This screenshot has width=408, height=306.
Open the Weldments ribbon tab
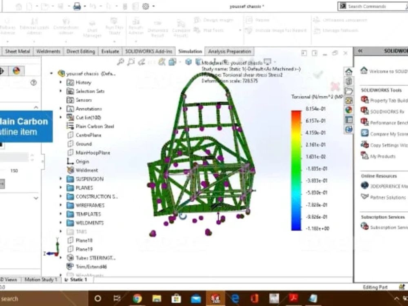coord(48,51)
